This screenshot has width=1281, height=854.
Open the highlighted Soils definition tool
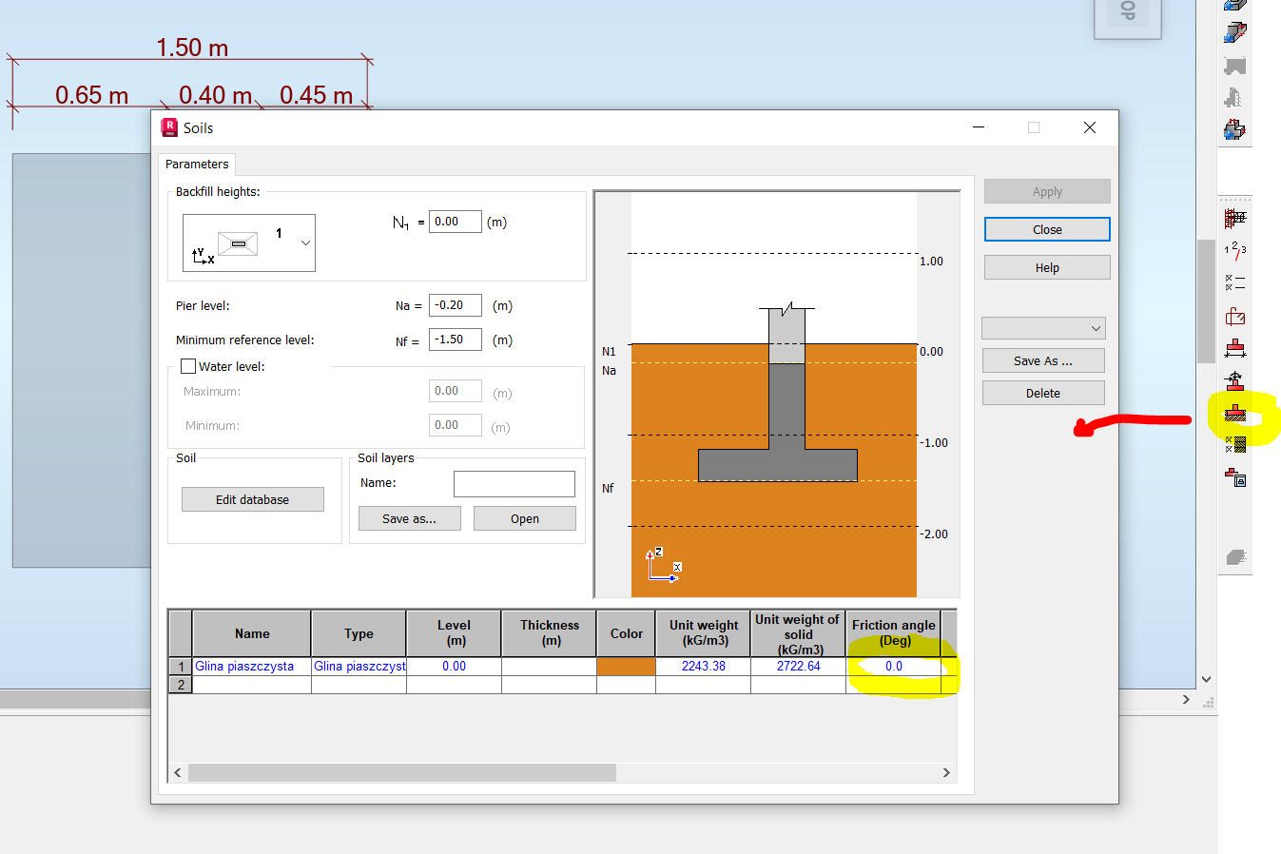pyautogui.click(x=1233, y=417)
